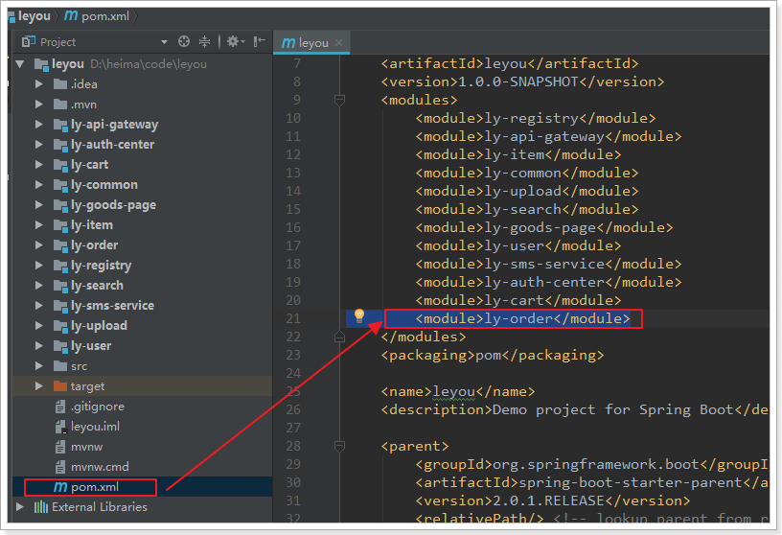The image size is (782, 535).
Task: Click the version 1.0.0-SNAPSHOT line
Action: click(522, 81)
